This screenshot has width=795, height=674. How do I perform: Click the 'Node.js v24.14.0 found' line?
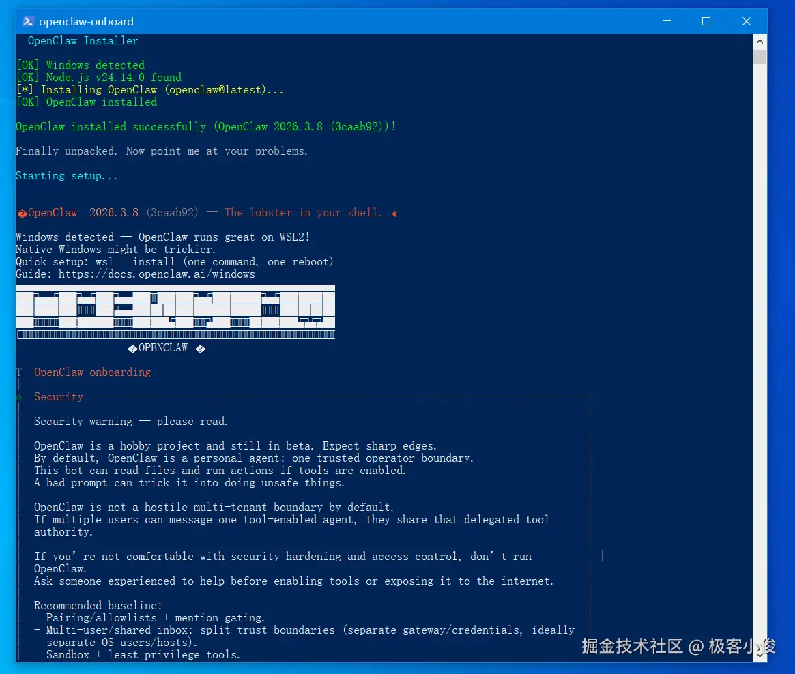point(98,78)
